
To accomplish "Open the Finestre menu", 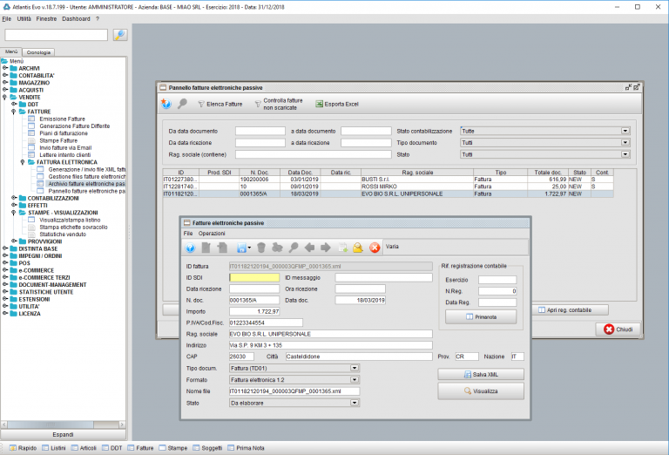I will pos(46,19).
